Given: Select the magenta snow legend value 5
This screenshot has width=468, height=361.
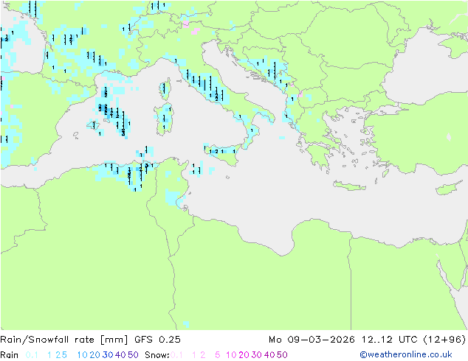Looking at the screenshot, I should 218,355.
